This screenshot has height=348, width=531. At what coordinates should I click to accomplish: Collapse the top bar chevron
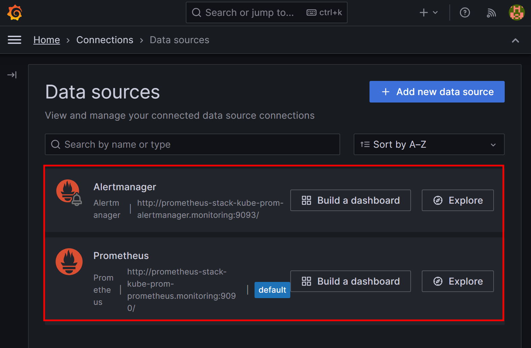tap(515, 40)
